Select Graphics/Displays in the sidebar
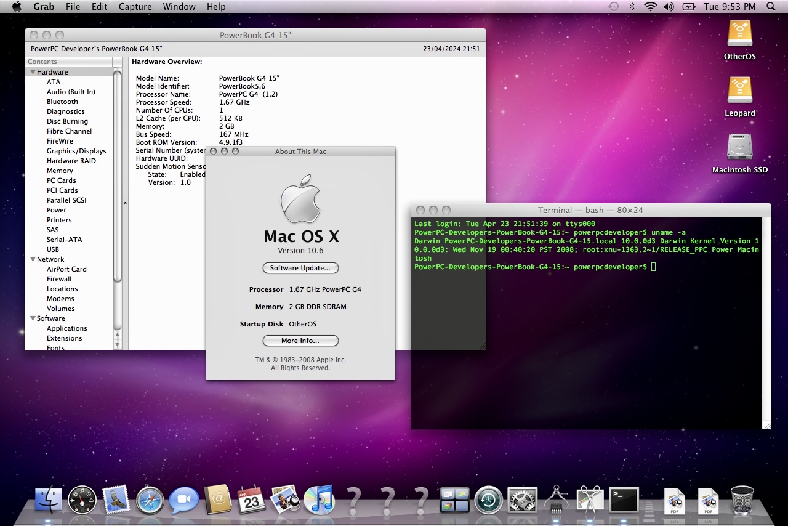The image size is (788, 526). [x=76, y=151]
